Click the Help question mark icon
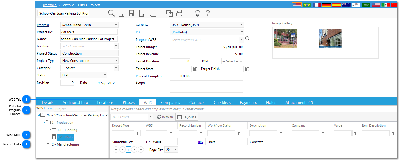This screenshot has width=400, height=161. click(x=208, y=13)
